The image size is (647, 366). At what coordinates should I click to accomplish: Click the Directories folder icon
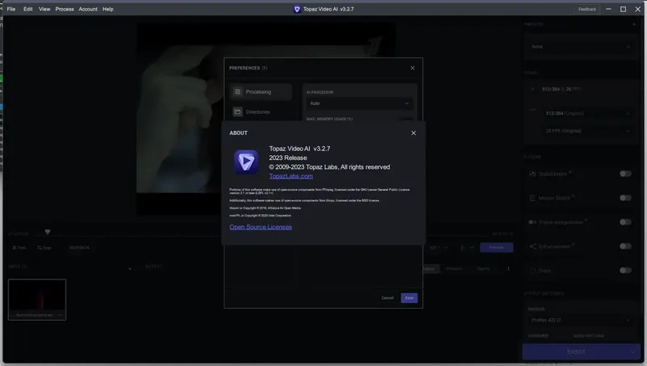point(237,111)
